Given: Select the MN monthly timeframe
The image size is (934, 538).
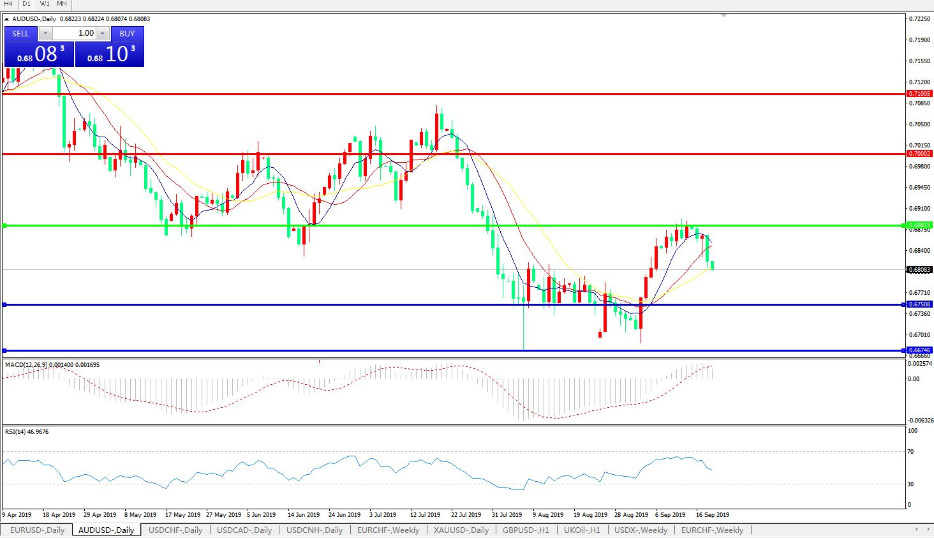Looking at the screenshot, I should pyautogui.click(x=62, y=4).
